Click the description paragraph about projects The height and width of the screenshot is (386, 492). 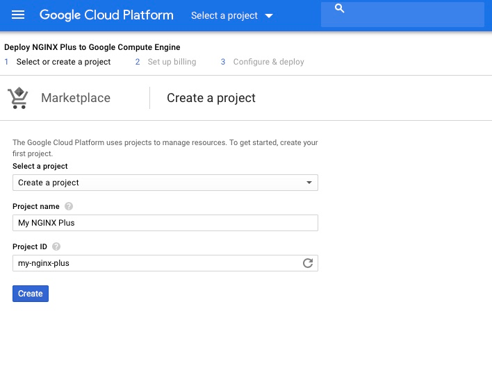click(165, 148)
